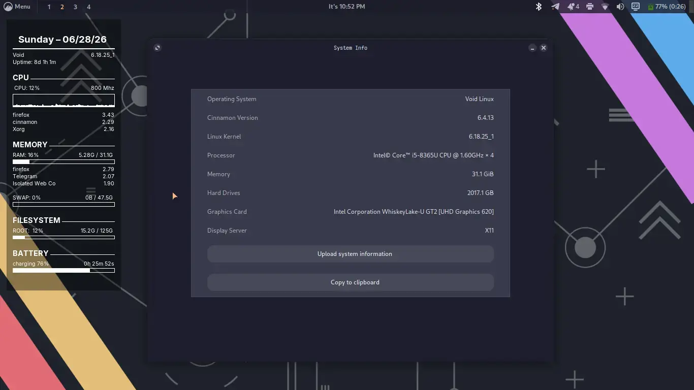
Task: Select the 6.4.13 version value
Action: pos(486,118)
